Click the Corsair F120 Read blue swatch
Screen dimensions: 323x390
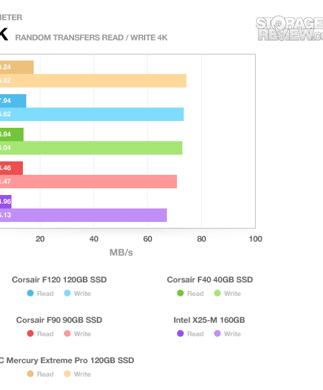tap(30, 293)
